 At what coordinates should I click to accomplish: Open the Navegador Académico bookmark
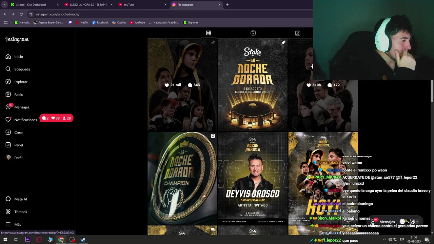pos(164,23)
